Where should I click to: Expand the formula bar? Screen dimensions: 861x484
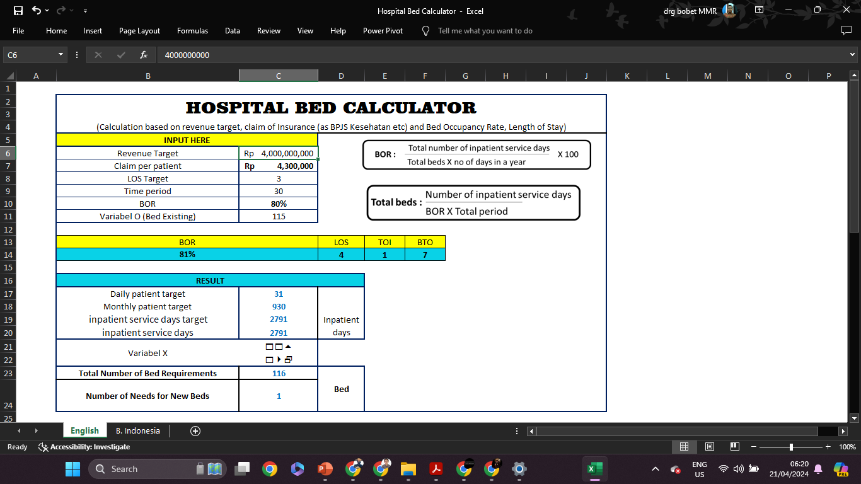[x=853, y=55]
